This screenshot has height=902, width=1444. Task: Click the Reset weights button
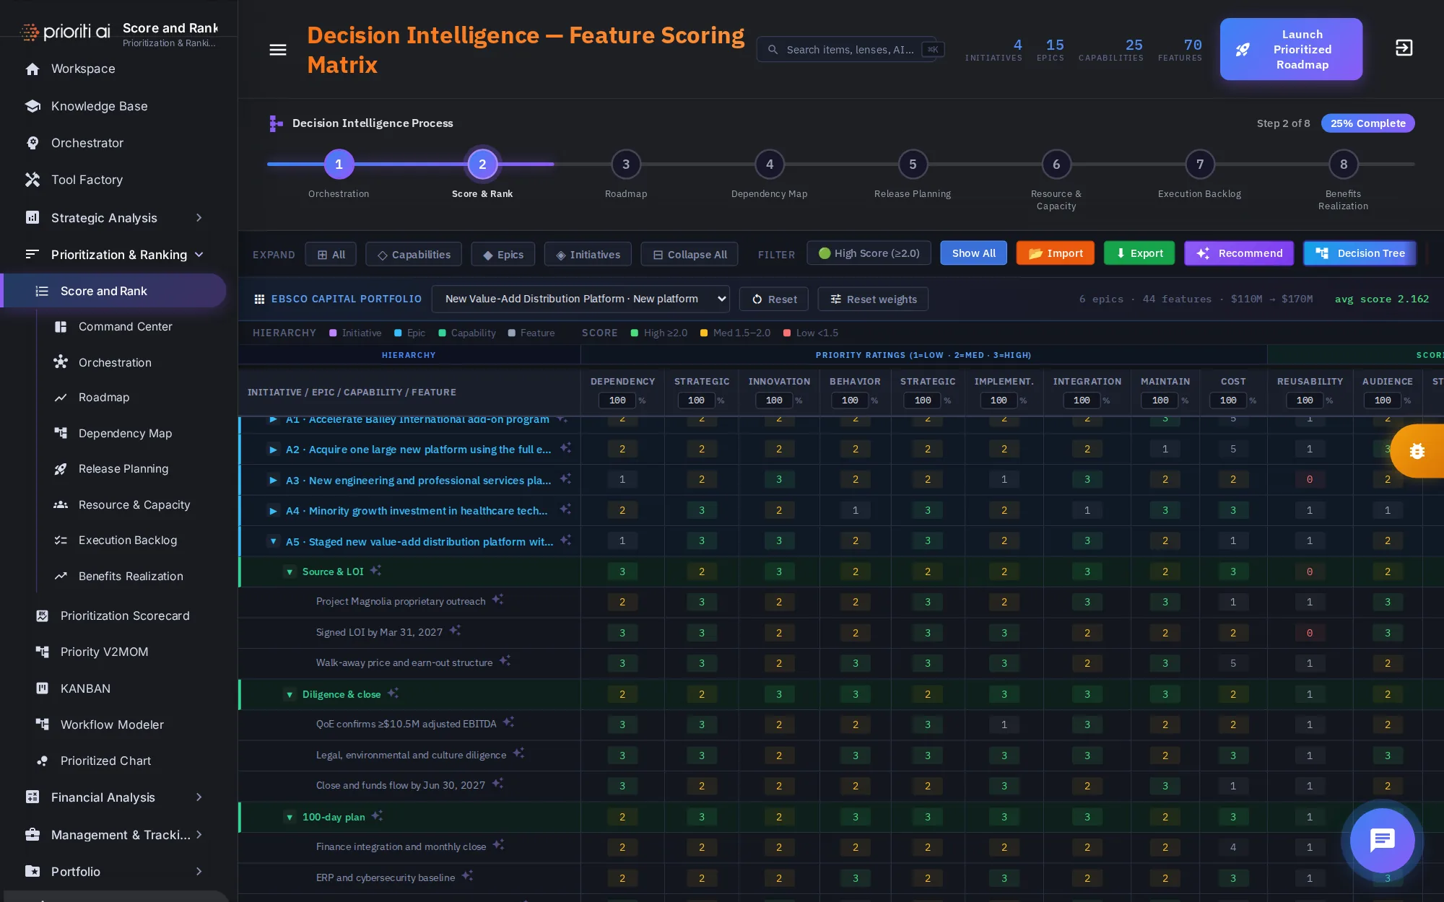point(873,299)
